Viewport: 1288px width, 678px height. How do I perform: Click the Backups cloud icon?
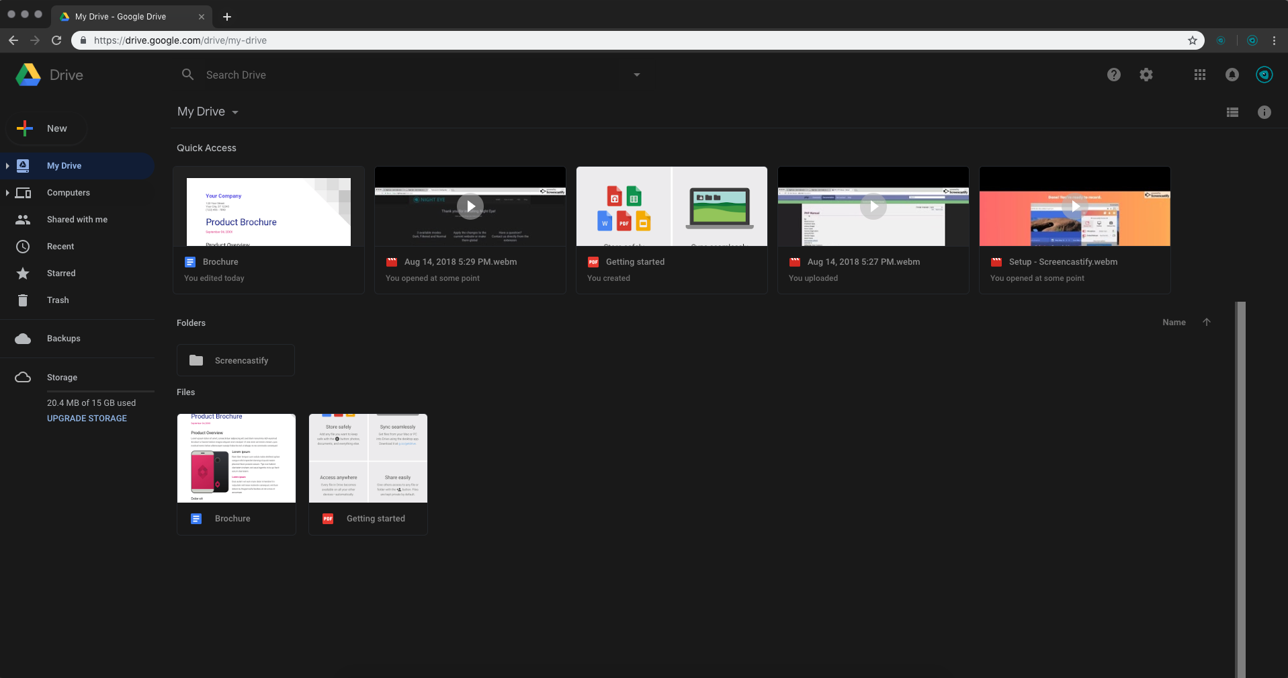tap(23, 339)
